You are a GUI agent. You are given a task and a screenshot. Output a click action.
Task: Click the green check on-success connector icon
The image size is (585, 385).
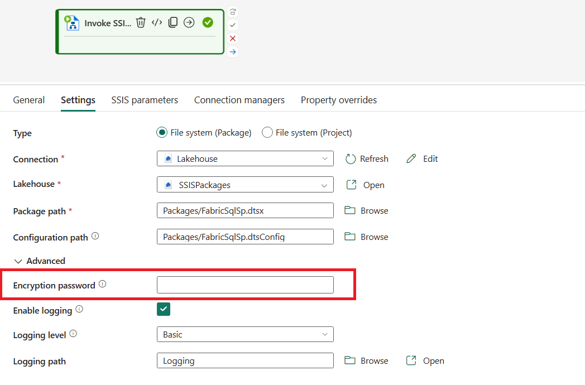[x=233, y=25]
